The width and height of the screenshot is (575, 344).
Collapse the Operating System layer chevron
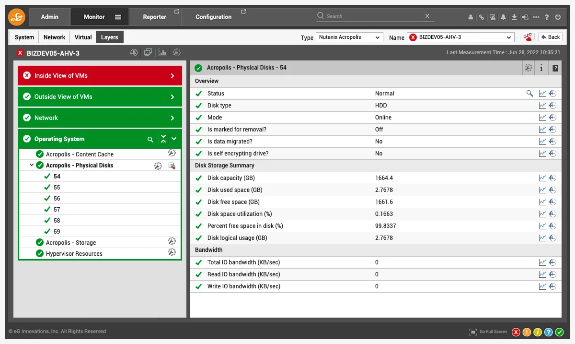(x=174, y=139)
